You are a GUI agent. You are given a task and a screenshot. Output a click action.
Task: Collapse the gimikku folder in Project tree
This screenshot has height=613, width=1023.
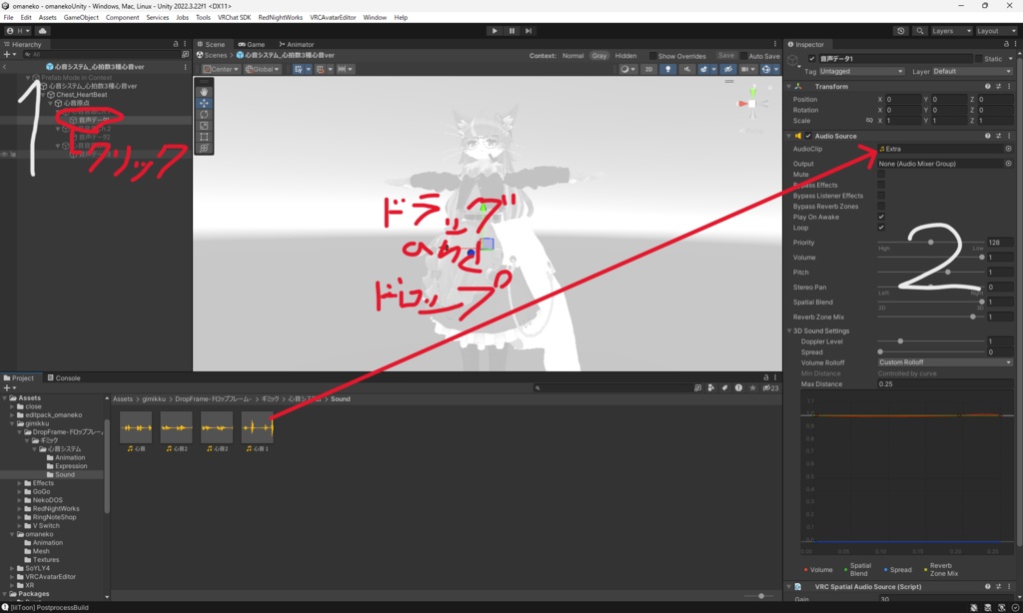click(x=12, y=423)
